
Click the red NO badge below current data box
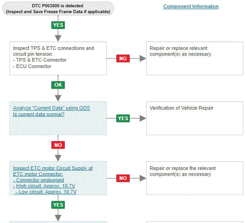coord(58,145)
